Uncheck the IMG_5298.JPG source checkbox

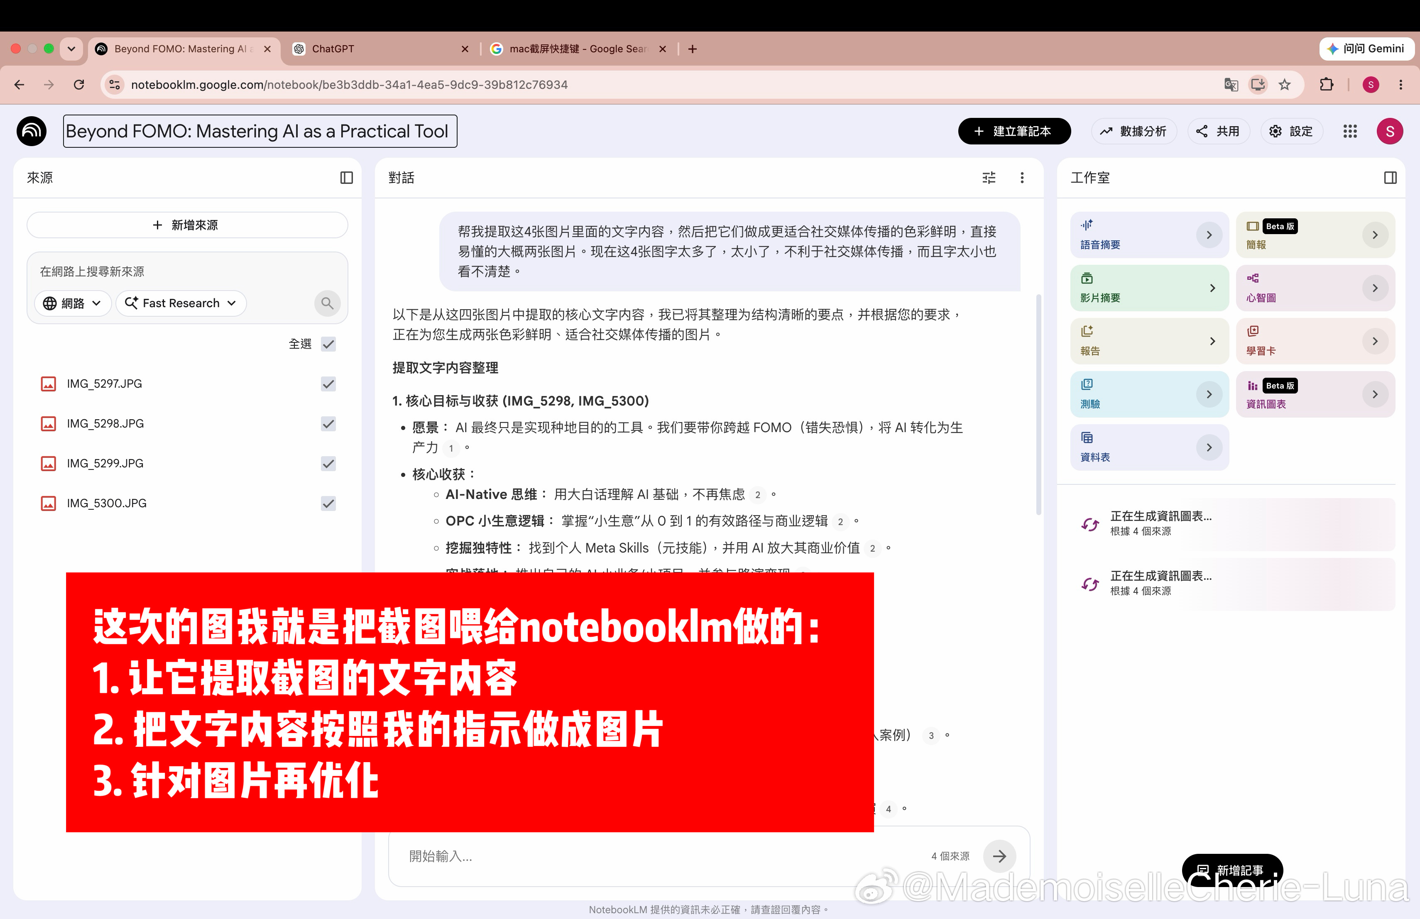[328, 424]
